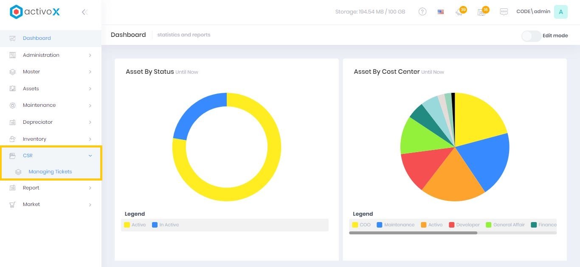
Task: Enable the Edit mode toggle
Action: point(531,36)
